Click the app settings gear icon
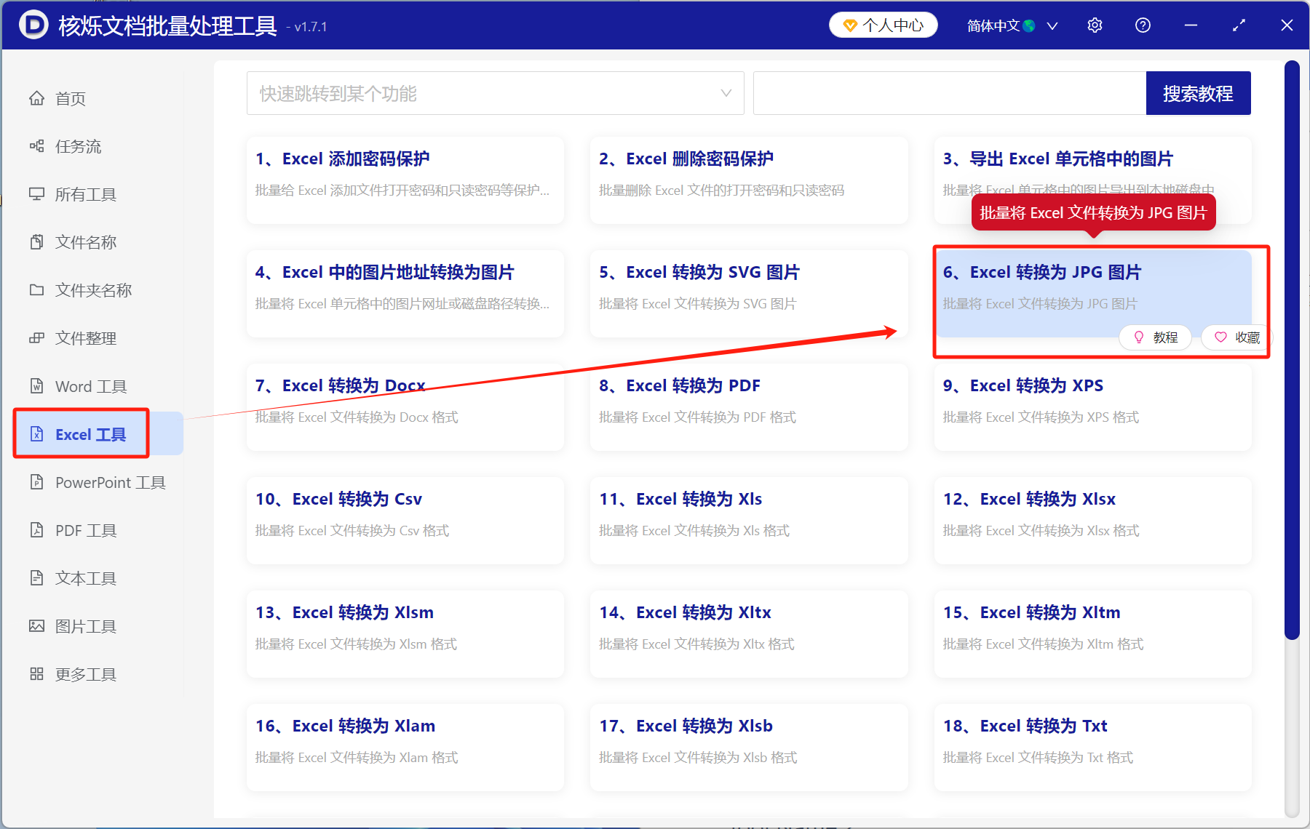 1095,25
